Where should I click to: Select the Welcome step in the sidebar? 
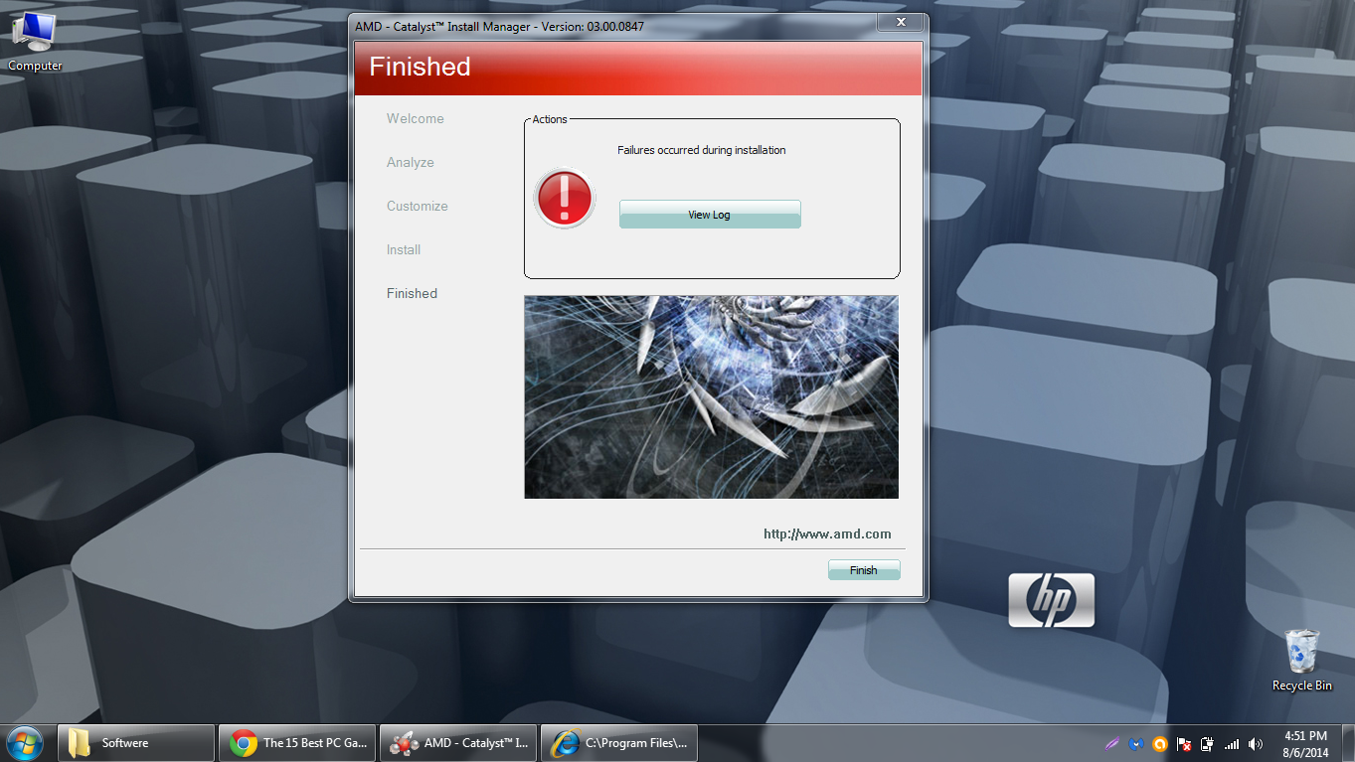pos(416,119)
